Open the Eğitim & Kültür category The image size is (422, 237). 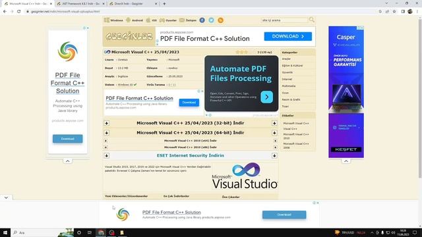tap(292, 66)
